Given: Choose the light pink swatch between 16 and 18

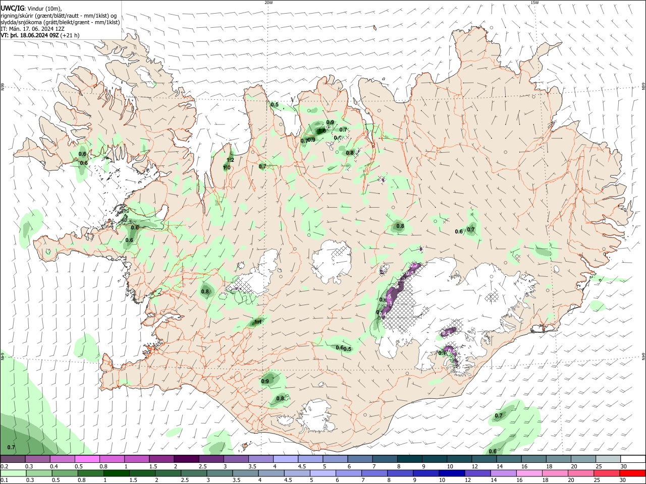Looking at the screenshot, I should 529,473.
